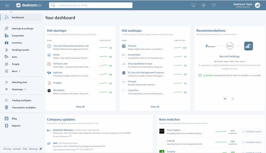Click the Exits sidebar icon
The image size is (266, 153).
coord(6,57)
